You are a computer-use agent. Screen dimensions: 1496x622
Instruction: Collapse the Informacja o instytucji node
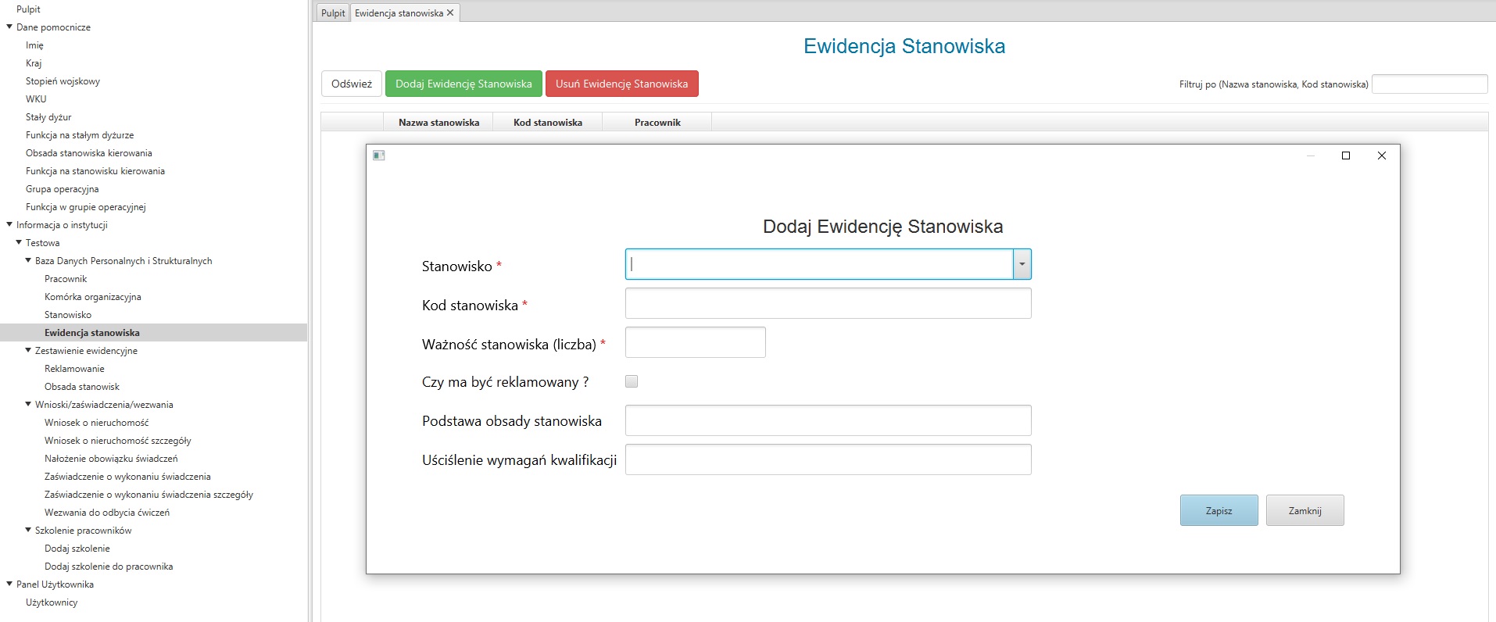[9, 224]
